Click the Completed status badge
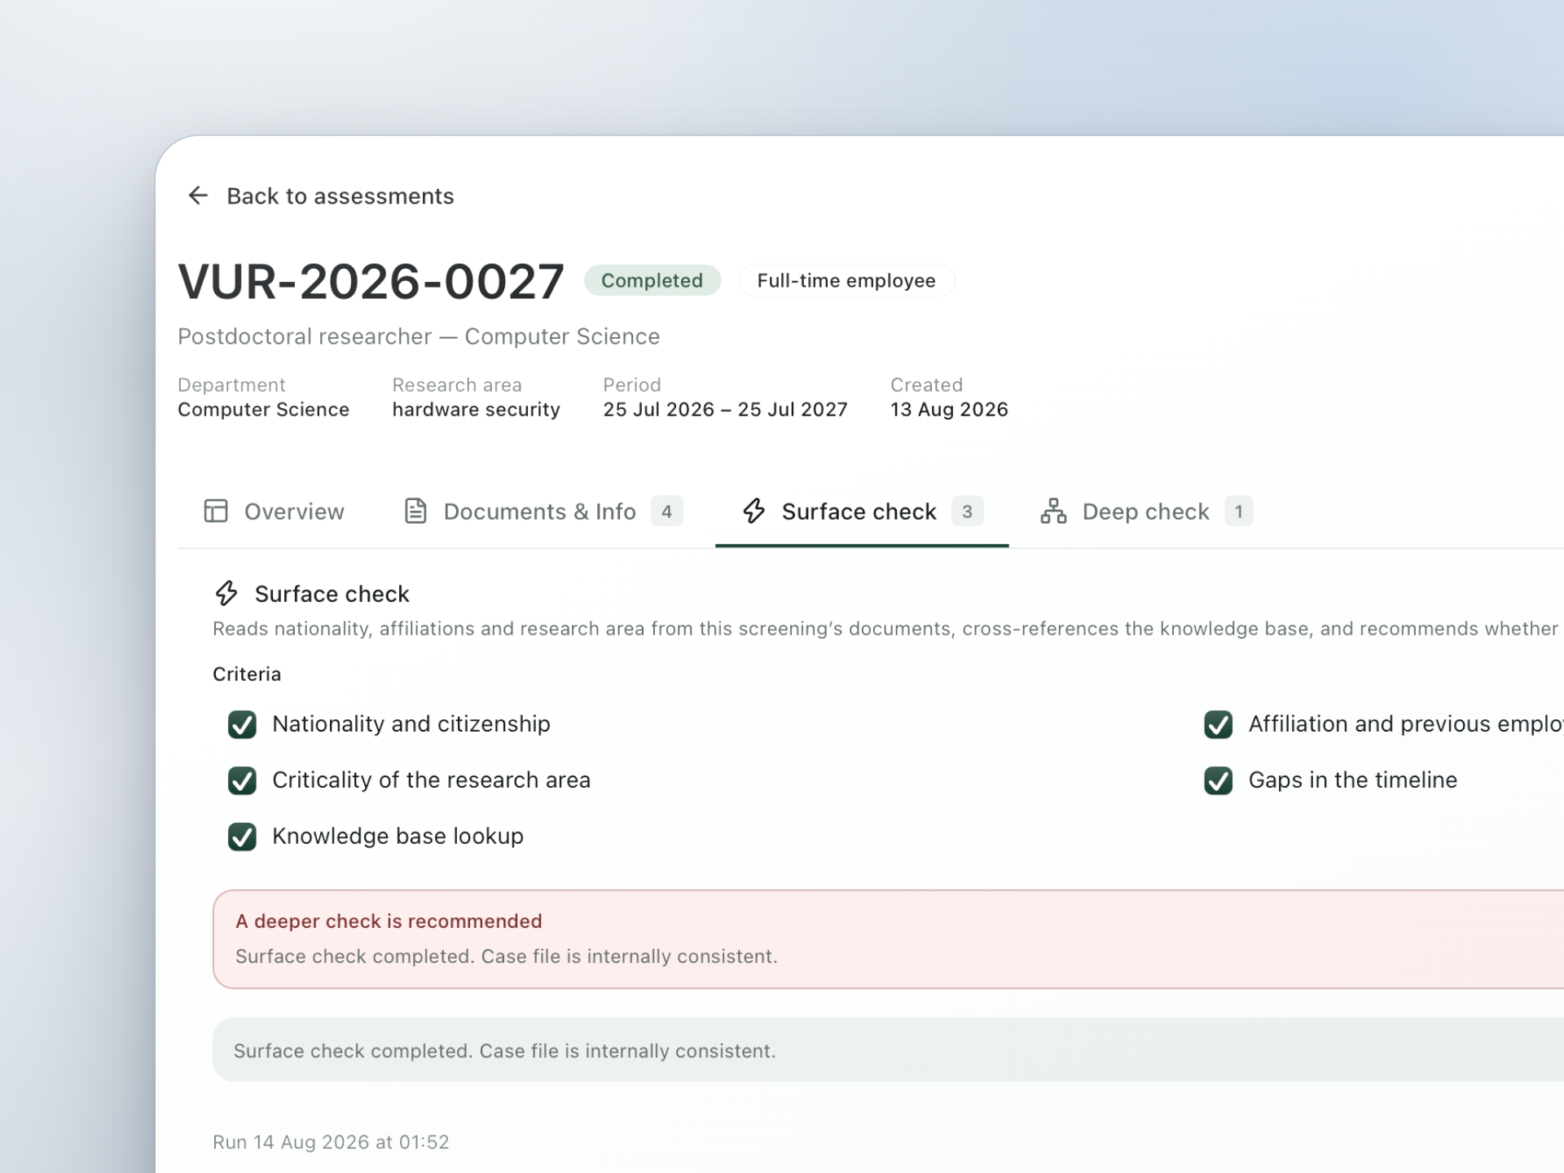 coord(652,280)
